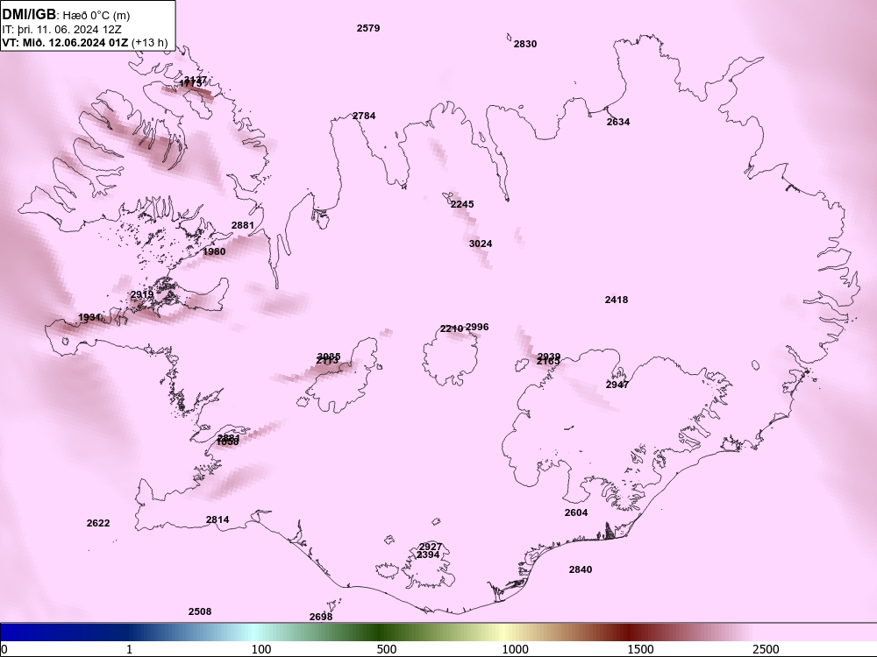Click the 2579 height value
Viewport: 877px width, 657px height.
[x=368, y=28]
